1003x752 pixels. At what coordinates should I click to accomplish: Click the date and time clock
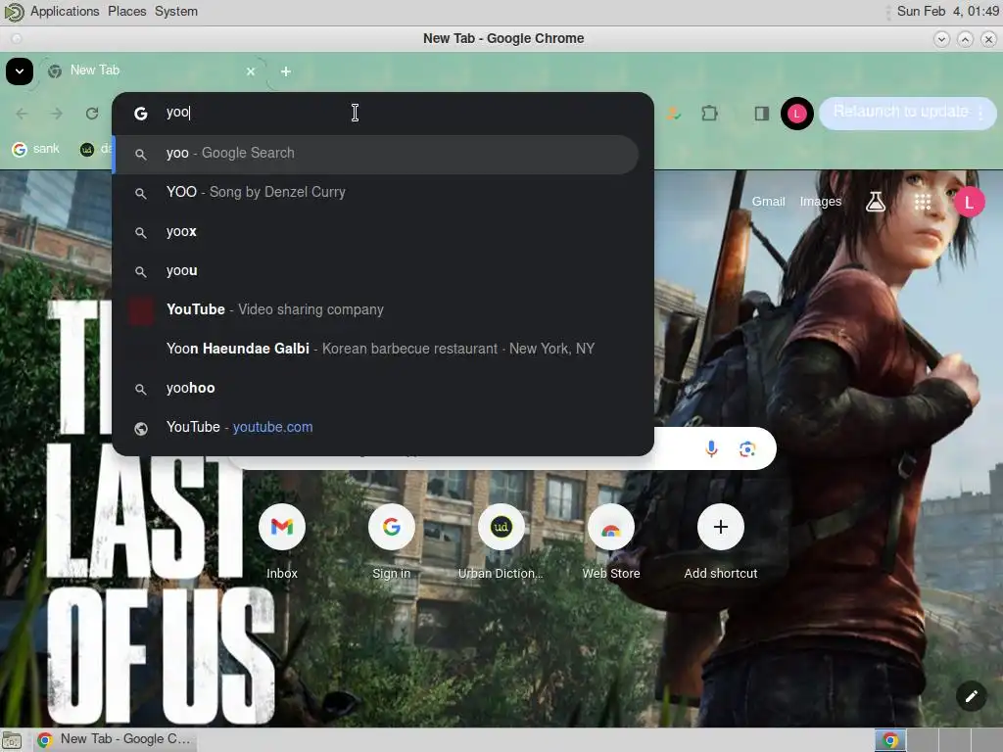pos(947,12)
